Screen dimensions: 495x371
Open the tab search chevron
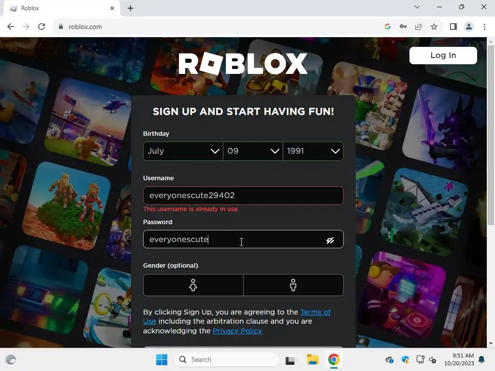(x=417, y=7)
